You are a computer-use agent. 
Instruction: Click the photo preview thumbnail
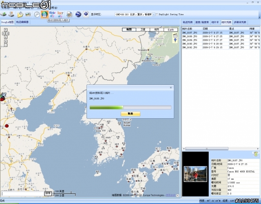(x=195, y=174)
